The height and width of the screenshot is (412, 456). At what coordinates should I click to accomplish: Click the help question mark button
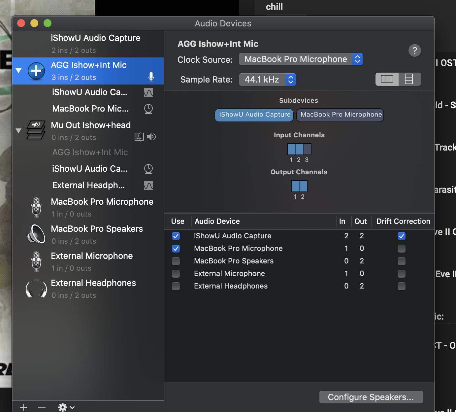[415, 51]
